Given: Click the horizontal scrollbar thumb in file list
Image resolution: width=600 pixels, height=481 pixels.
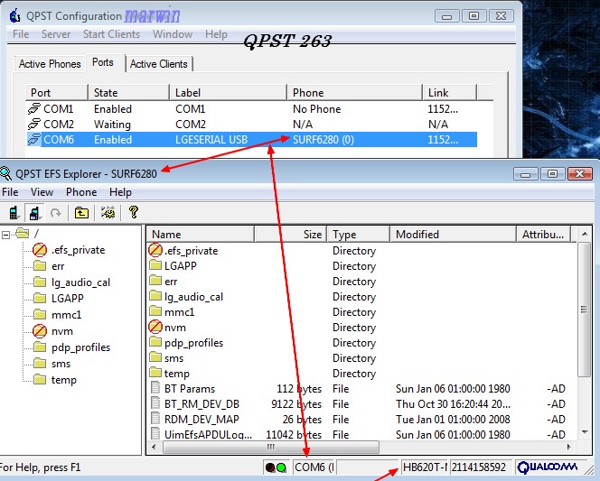Looking at the screenshot, I should pos(271,447).
